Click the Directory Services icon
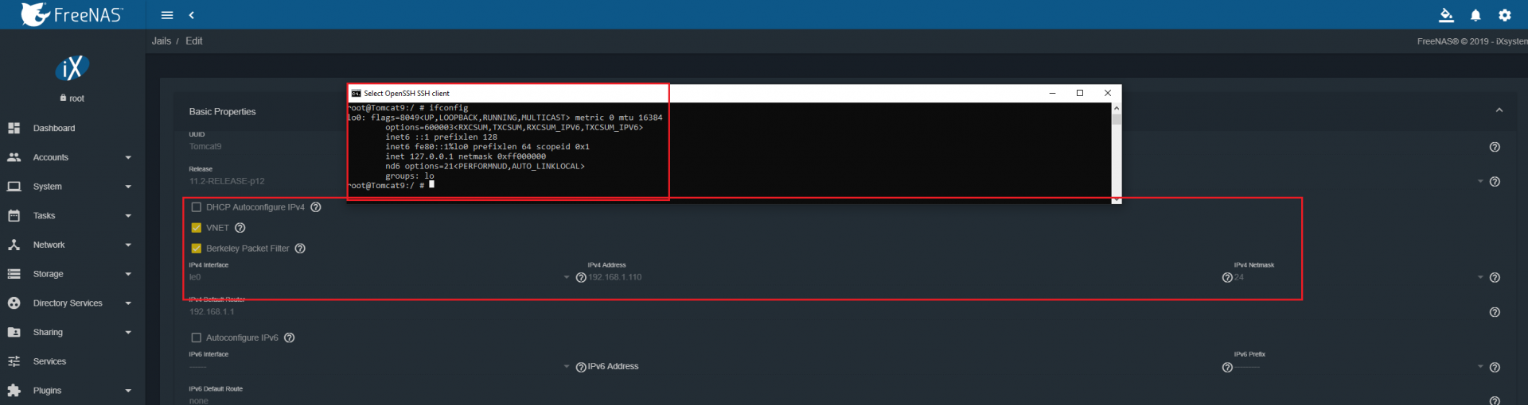Screen dimensions: 1528x405 pyautogui.click(x=14, y=303)
